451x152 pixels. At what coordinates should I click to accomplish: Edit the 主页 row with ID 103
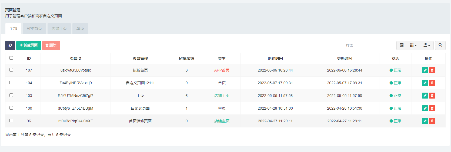click(425, 96)
